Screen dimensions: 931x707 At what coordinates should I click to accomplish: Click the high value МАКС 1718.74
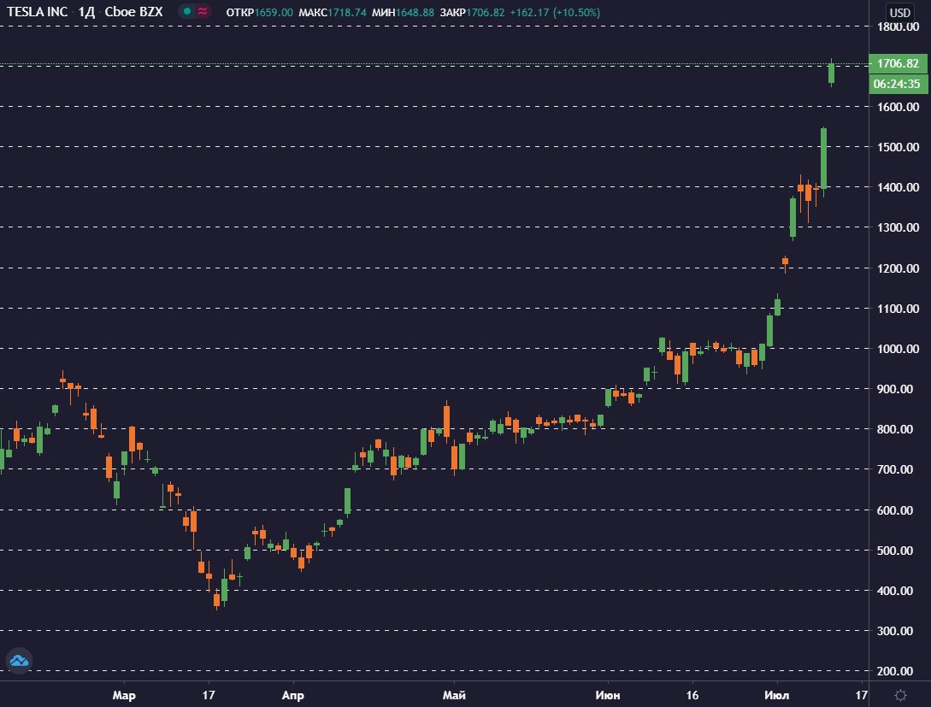tap(333, 13)
